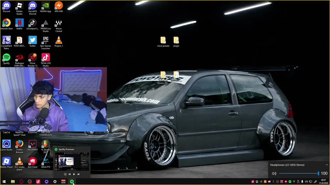Image resolution: width=330 pixels, height=185 pixels.
Task: Select the Behringer Drivers folder
Action: (x=163, y=78)
